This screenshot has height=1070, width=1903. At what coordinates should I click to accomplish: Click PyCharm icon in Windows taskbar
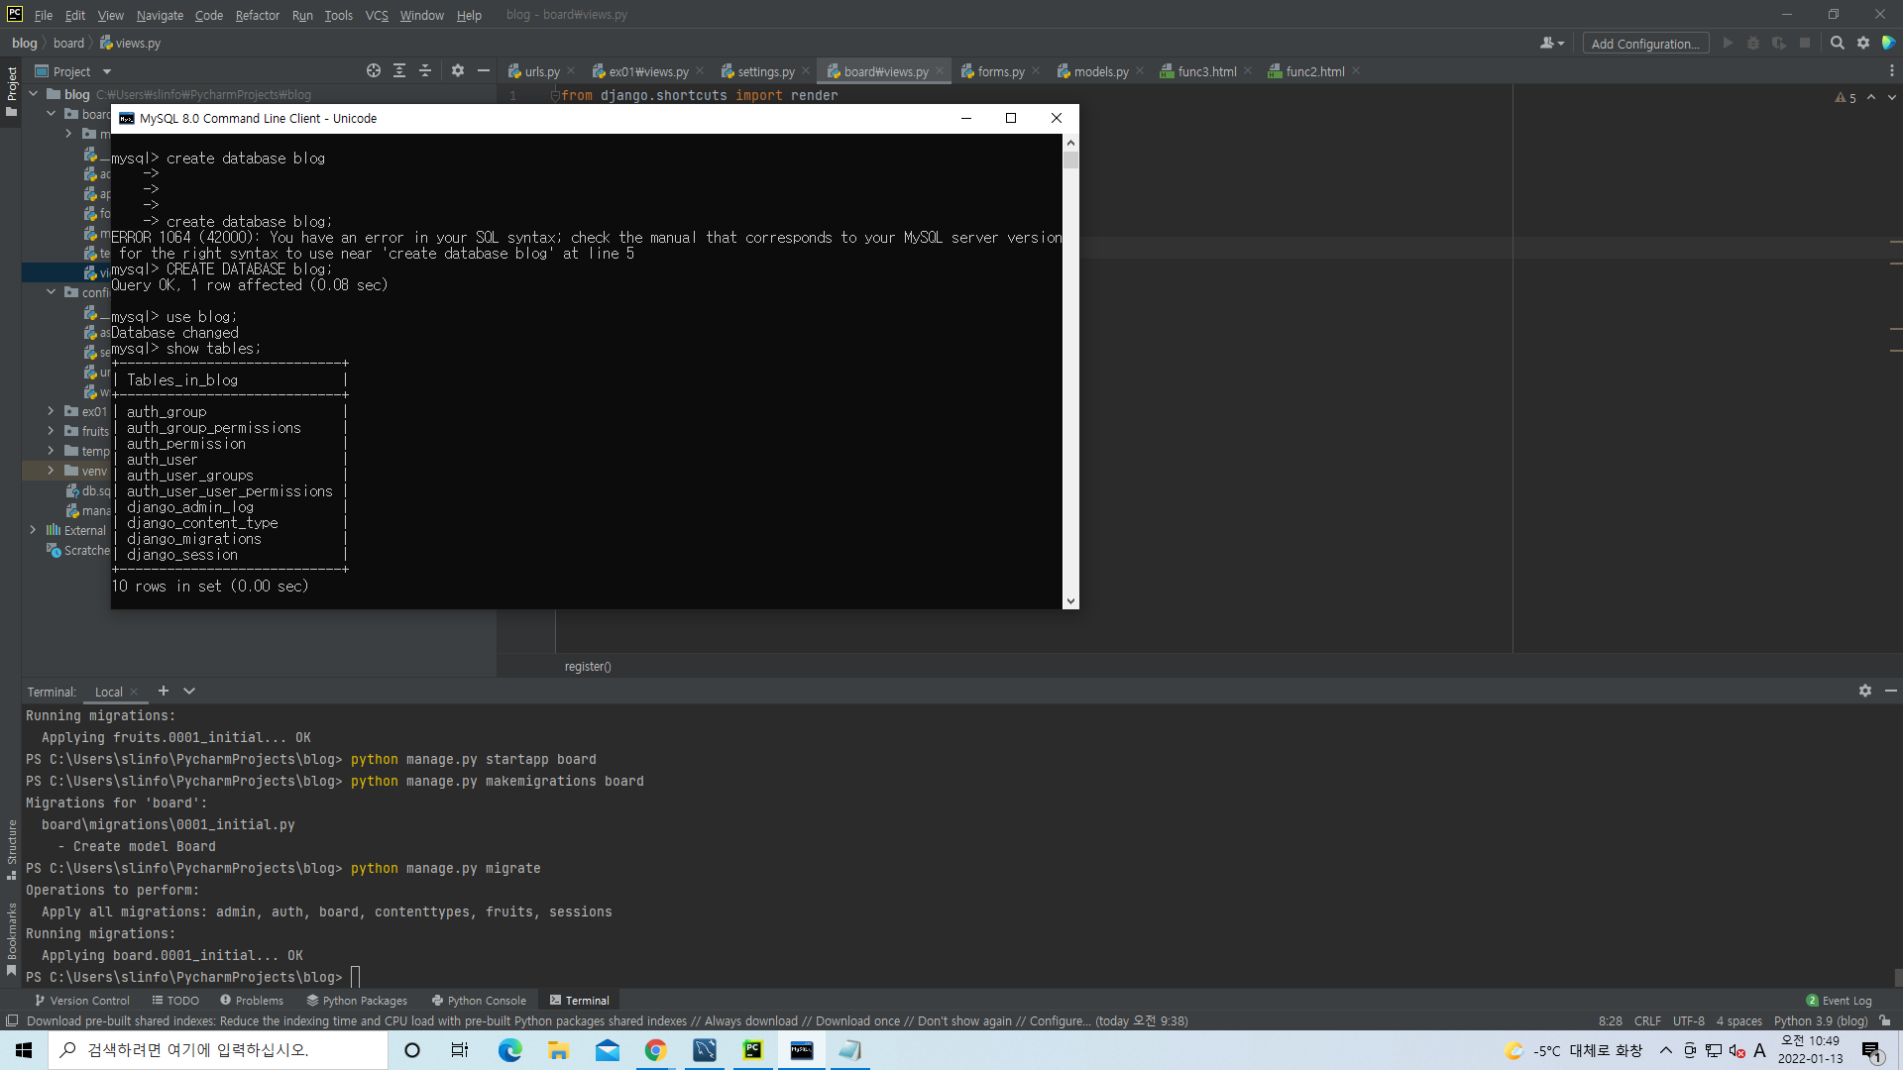[x=753, y=1050]
